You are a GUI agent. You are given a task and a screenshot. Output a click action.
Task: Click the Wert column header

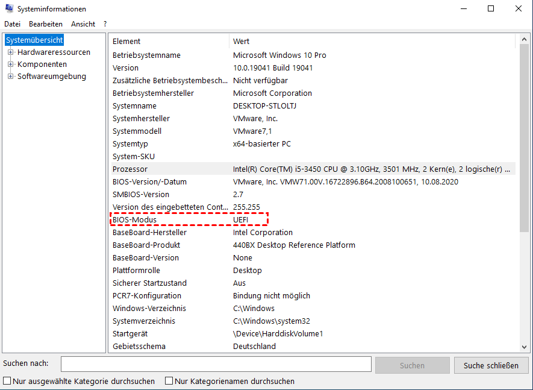point(373,41)
